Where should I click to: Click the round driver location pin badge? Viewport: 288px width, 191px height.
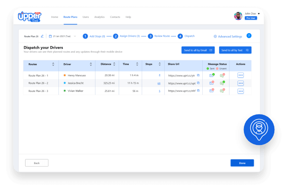point(259,129)
